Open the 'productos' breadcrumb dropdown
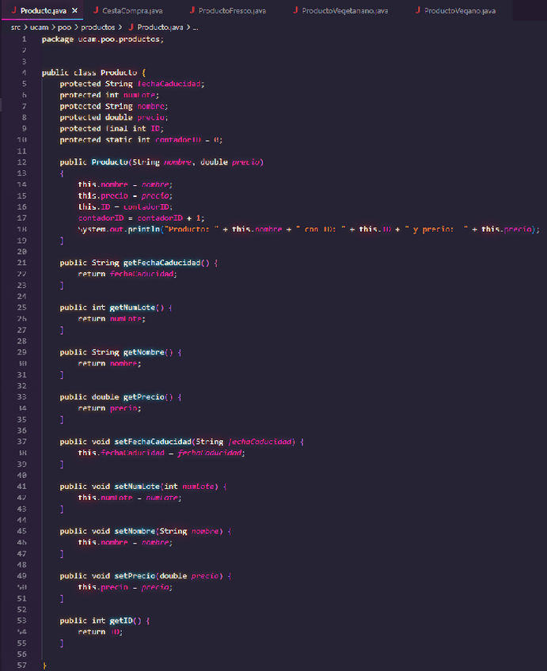547x671 pixels. [x=98, y=27]
